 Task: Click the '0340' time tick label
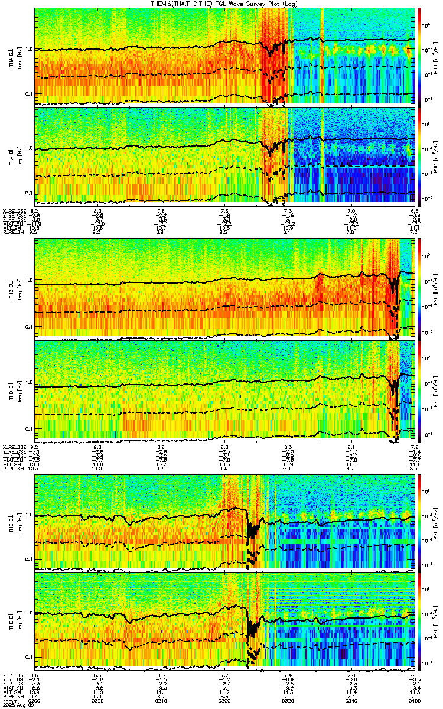point(351,700)
